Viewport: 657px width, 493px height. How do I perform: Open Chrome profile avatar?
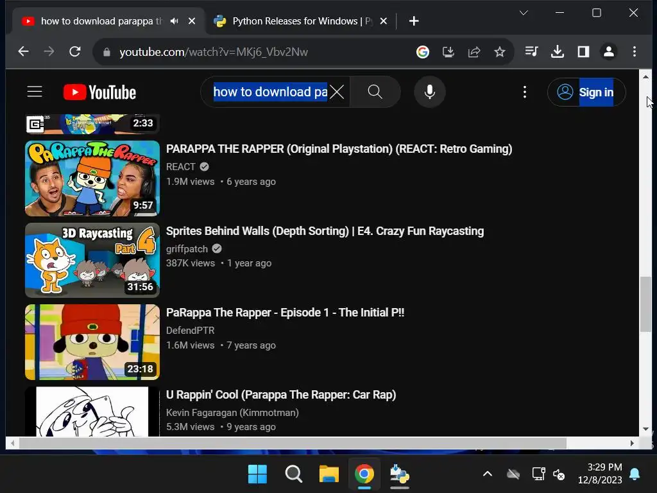pyautogui.click(x=609, y=51)
